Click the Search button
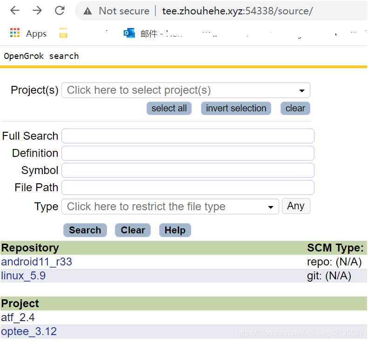Viewport: 368px width, 342px height. pos(85,230)
